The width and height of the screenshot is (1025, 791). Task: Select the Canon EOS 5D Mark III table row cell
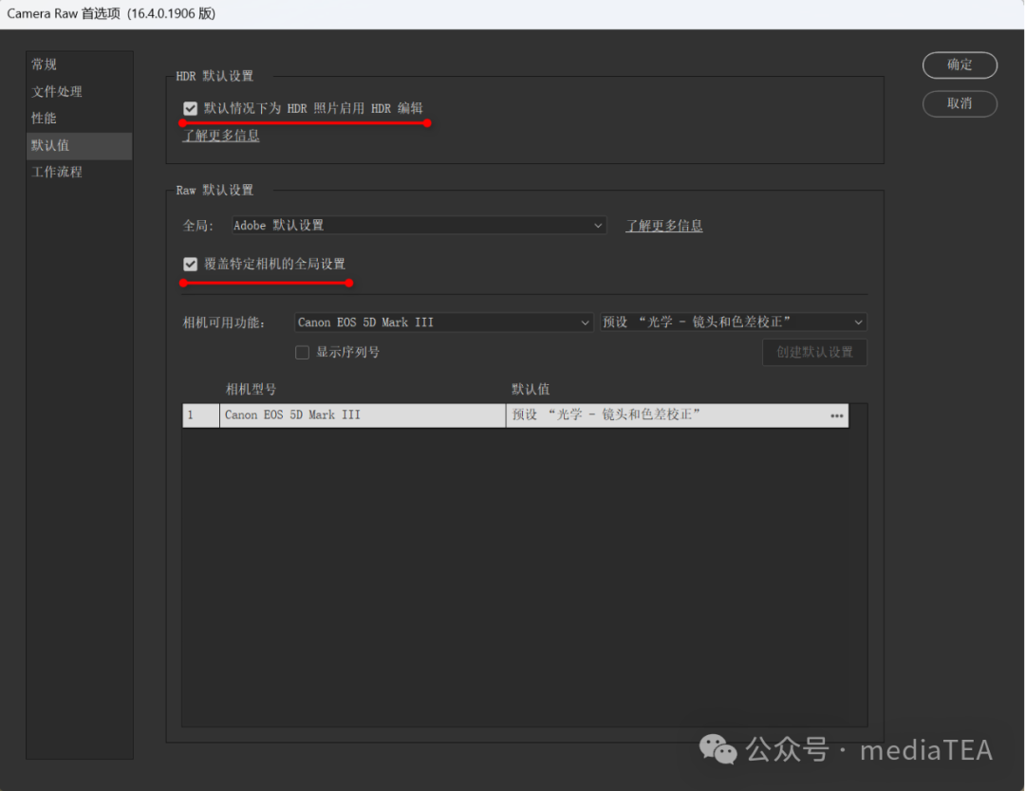363,415
